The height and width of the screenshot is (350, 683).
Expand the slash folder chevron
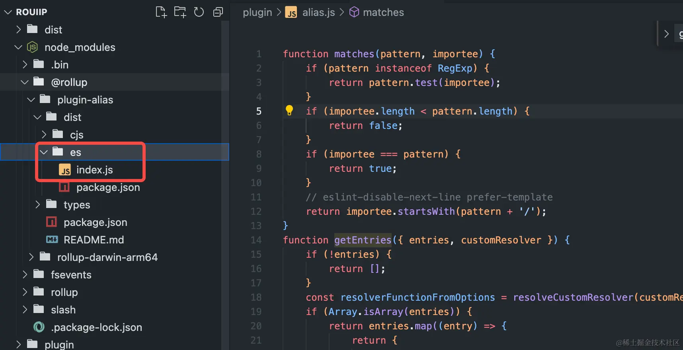coord(25,310)
